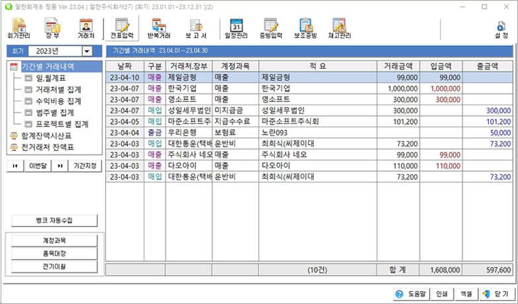Screen dimensions: 518x304
Task: Open the 보고서 icon
Action: [196, 28]
